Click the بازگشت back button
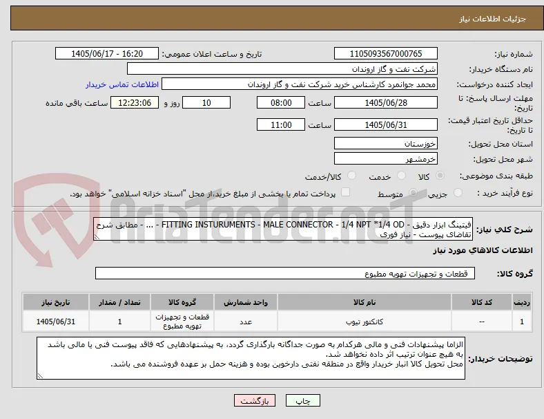Image resolution: width=544 pixels, height=419 pixels. tap(255, 400)
